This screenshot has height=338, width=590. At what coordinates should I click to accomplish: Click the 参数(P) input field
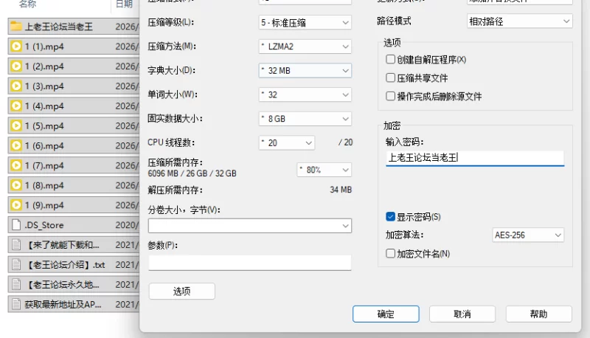click(250, 263)
